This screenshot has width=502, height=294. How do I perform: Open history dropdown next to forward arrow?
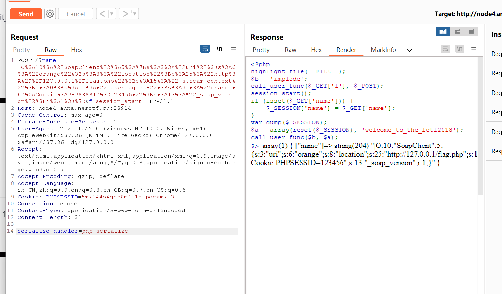click(135, 14)
